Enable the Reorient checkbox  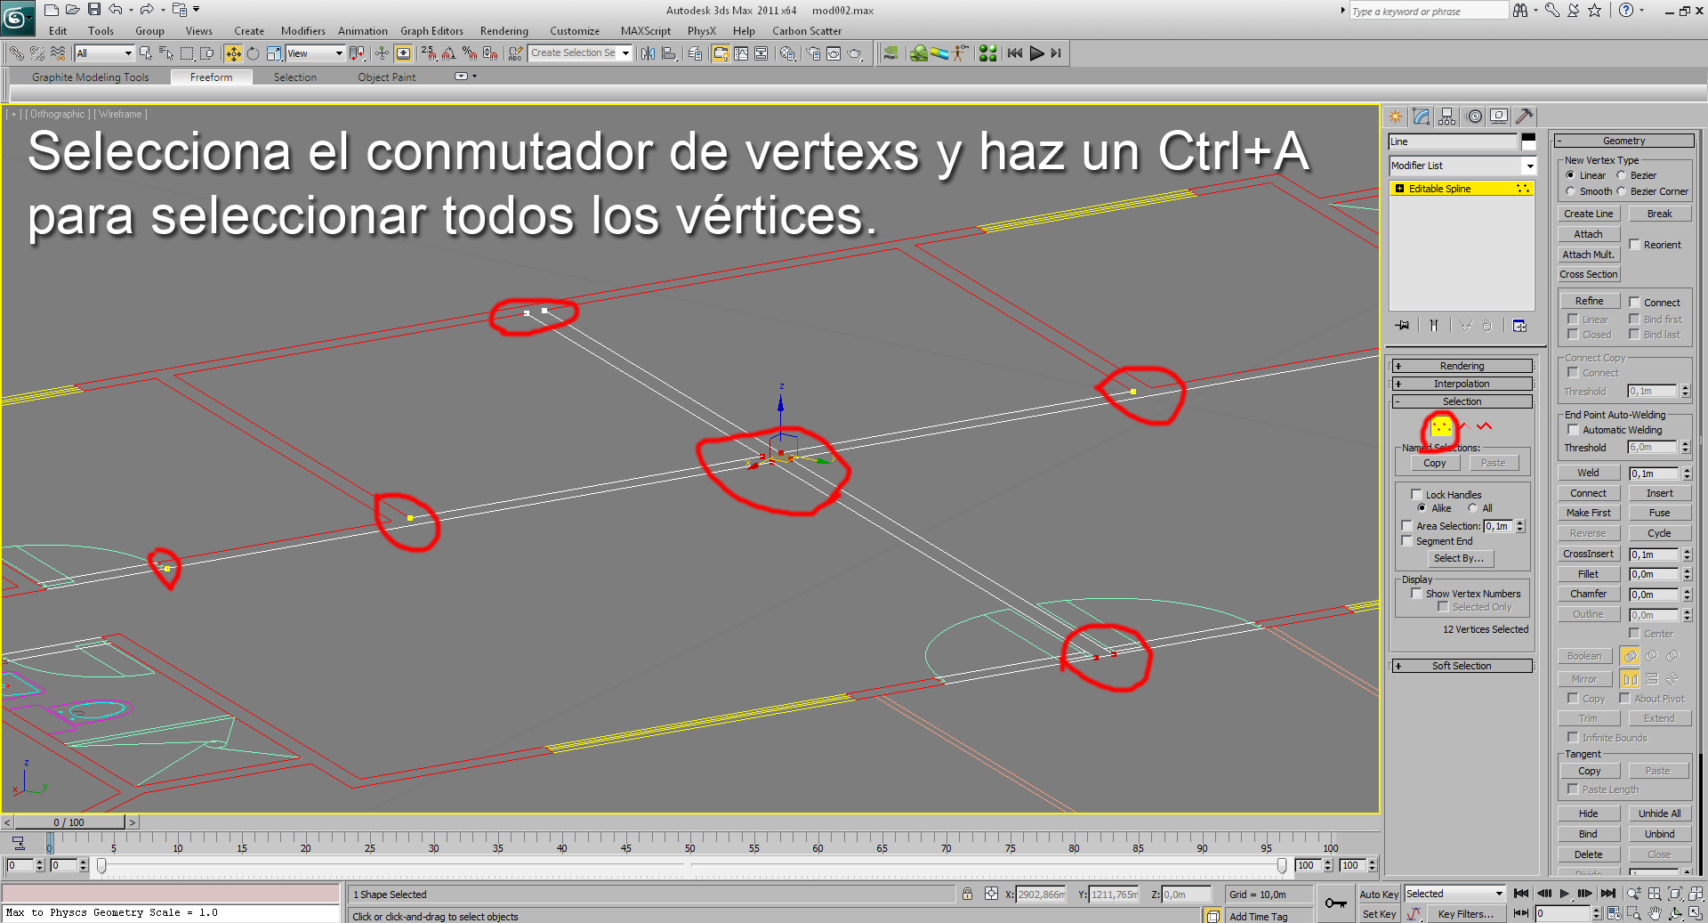click(x=1635, y=245)
